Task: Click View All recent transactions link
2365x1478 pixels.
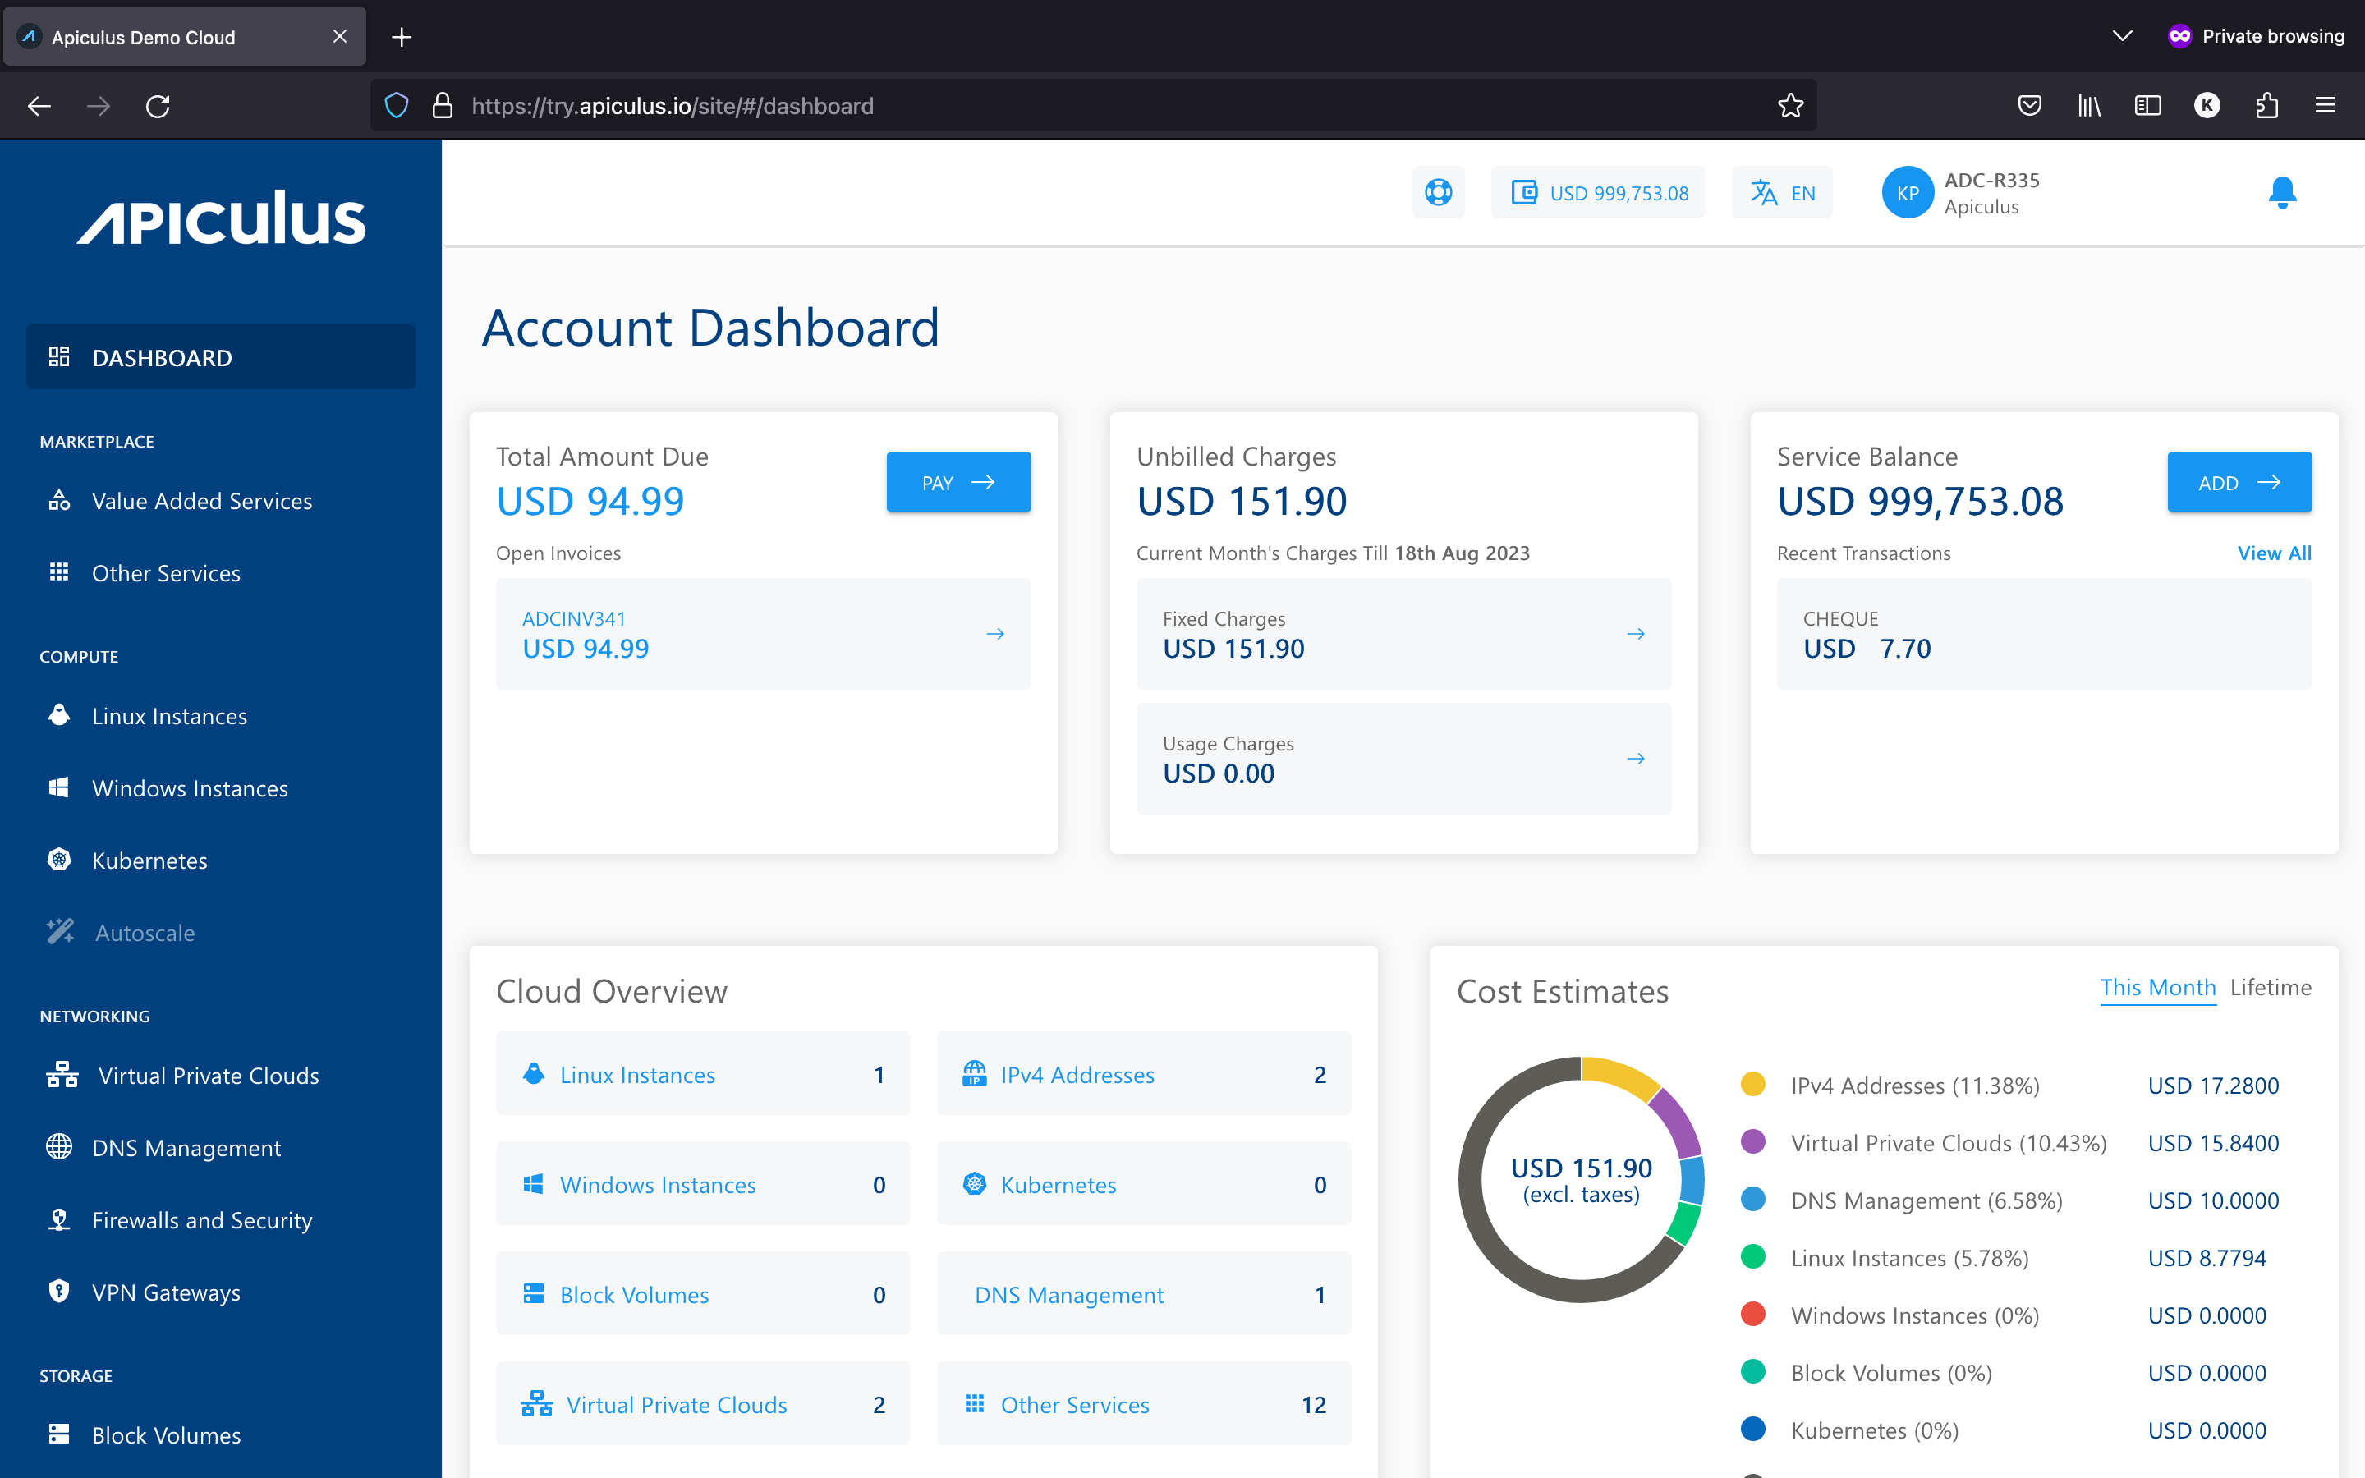Action: [x=2273, y=552]
